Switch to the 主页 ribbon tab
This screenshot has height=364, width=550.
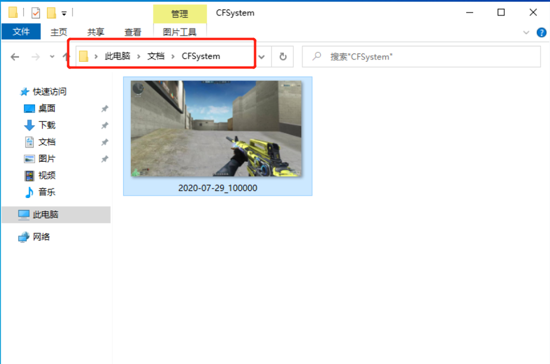pyautogui.click(x=58, y=32)
